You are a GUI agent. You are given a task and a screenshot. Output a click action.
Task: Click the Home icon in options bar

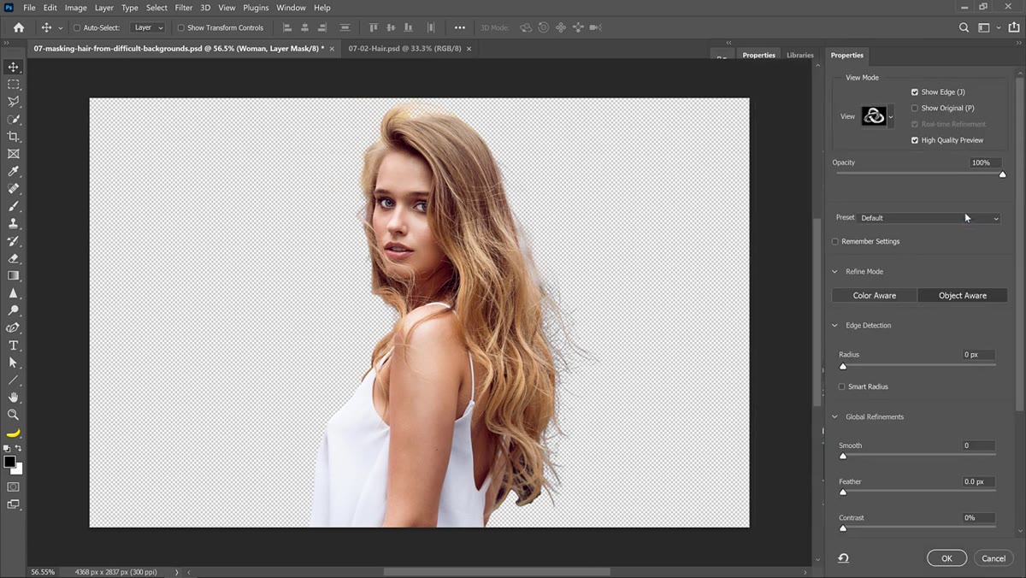[19, 27]
